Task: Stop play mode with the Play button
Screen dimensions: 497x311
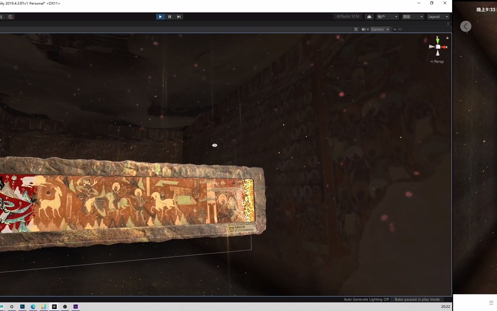Action: point(160,17)
